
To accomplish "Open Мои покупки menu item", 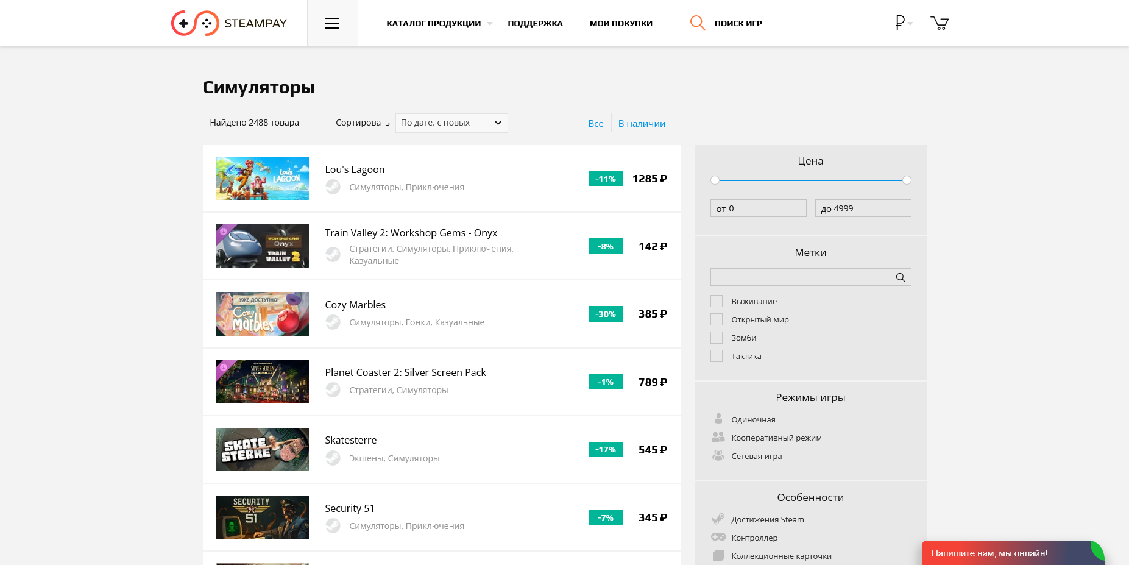I will point(621,23).
